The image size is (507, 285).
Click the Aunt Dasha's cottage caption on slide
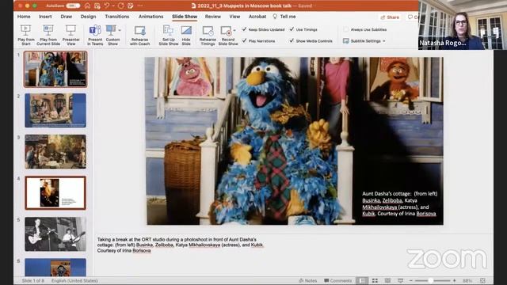click(x=399, y=203)
